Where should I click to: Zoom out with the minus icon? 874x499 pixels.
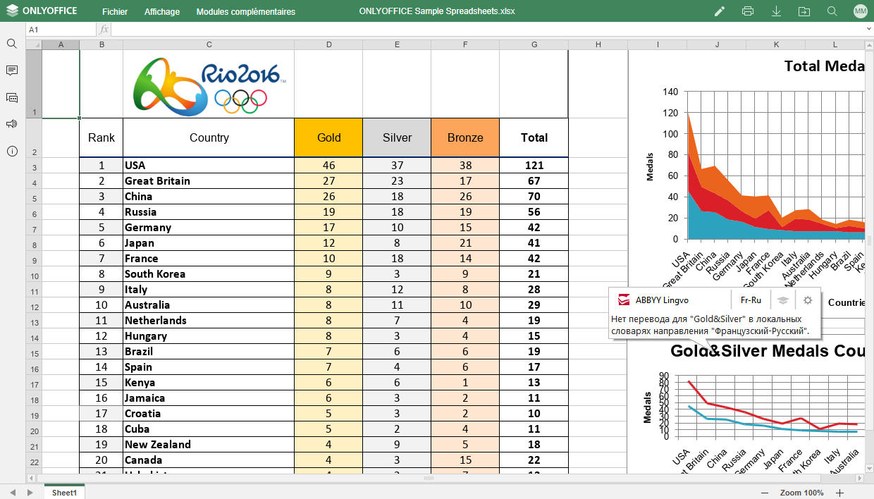pos(765,493)
